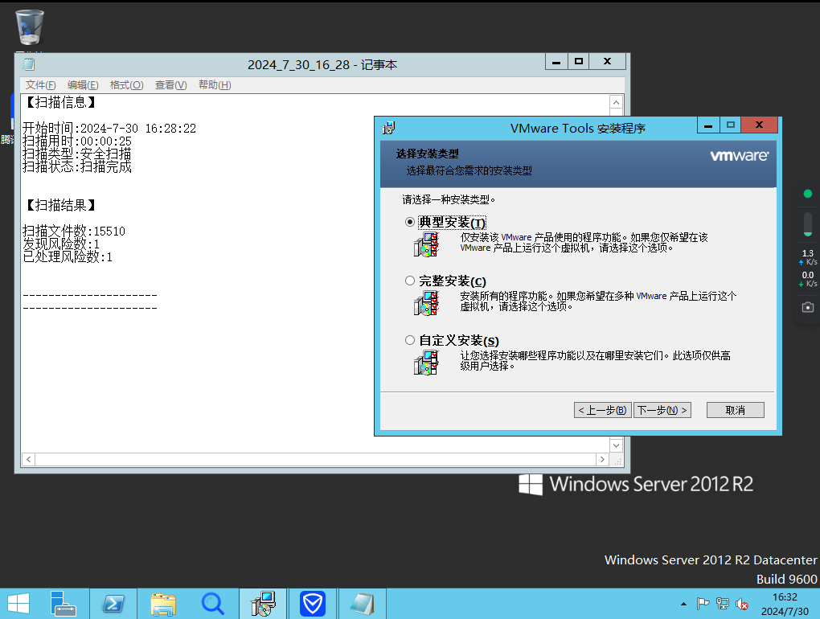Switch to the Notepad taskbar item
The width and height of the screenshot is (820, 619).
(x=362, y=604)
